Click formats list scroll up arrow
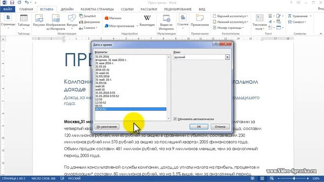The width and height of the screenshot is (324, 182). pyautogui.click(x=169, y=57)
